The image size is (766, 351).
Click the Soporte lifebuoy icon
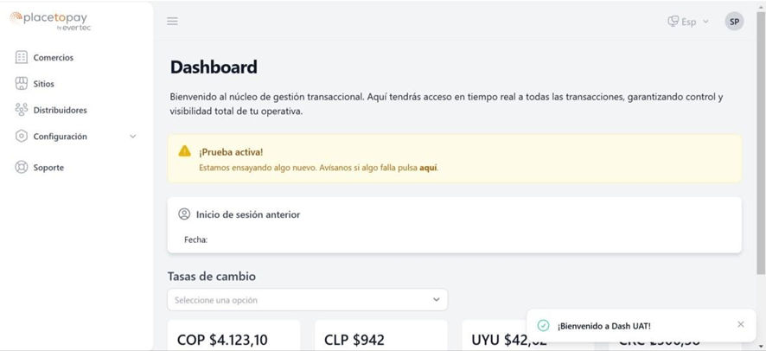pos(22,167)
